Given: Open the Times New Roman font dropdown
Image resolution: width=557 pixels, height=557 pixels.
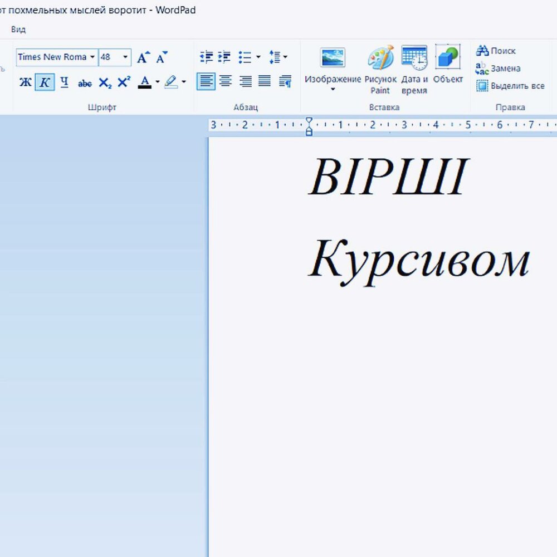Looking at the screenshot, I should (x=92, y=57).
